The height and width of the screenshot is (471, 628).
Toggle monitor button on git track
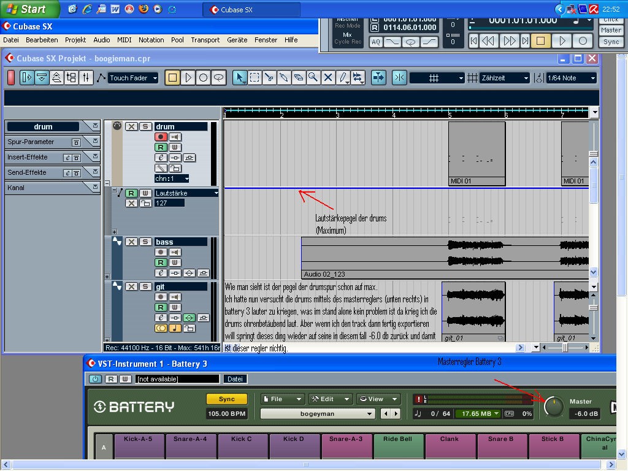[x=175, y=297]
